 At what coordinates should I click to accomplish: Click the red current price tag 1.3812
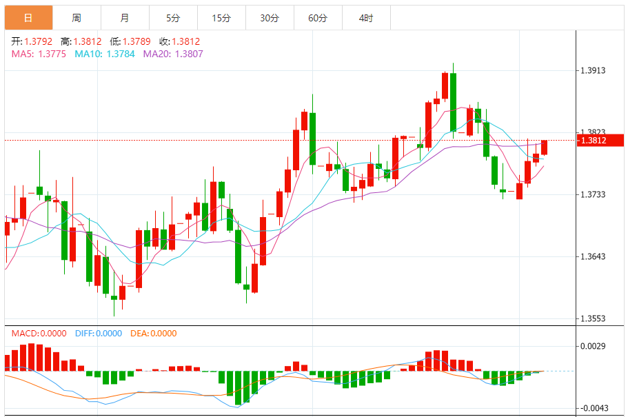(x=600, y=140)
